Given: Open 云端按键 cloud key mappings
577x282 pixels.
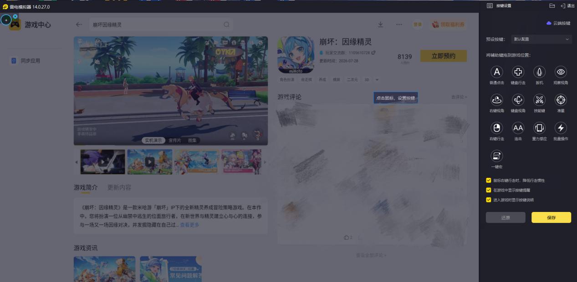Looking at the screenshot, I should click(558, 23).
